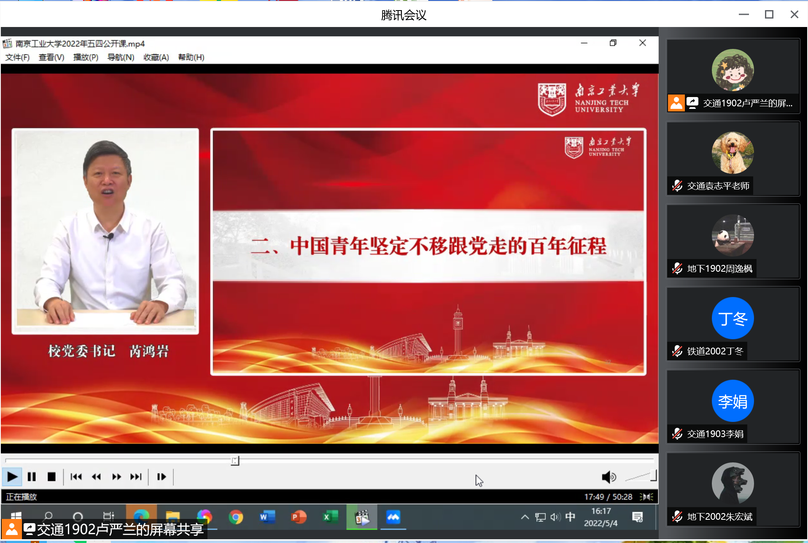Skip to the previous track
Screen dimensions: 808x543
76,477
